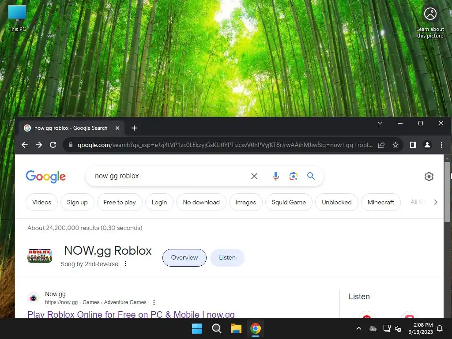This screenshot has height=339, width=452.
Task: Search by image with Google Lens
Action: (293, 176)
